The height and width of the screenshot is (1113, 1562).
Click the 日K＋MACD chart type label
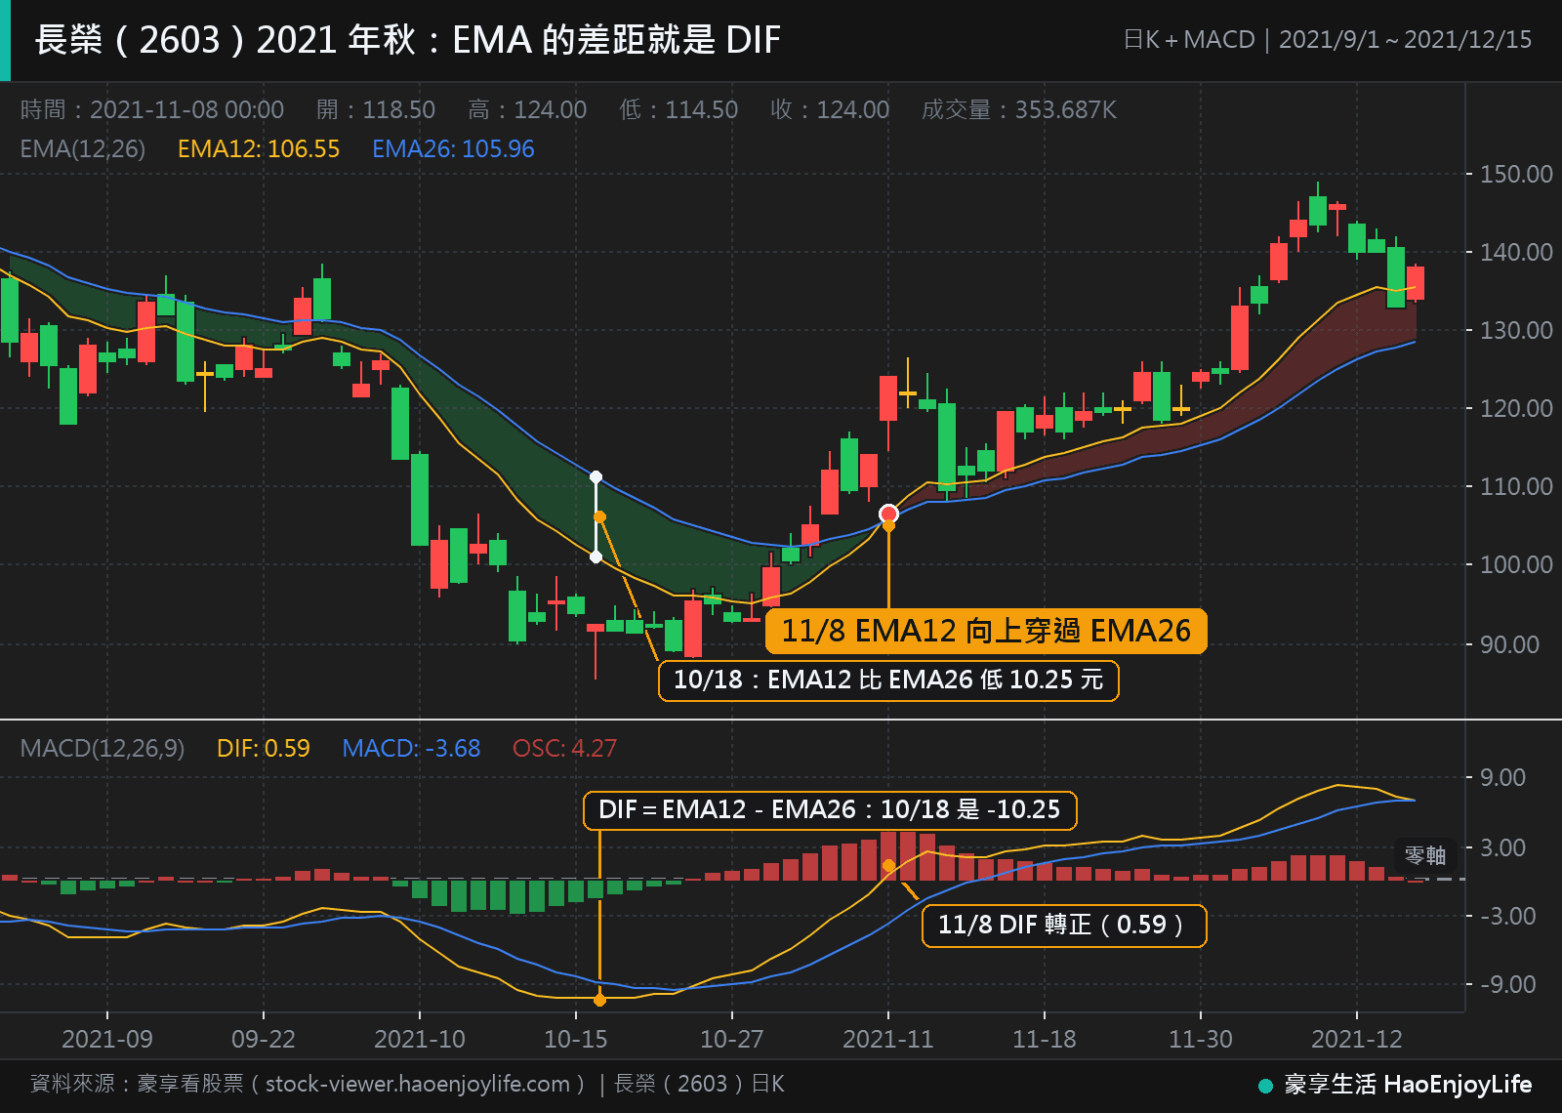click(x=1189, y=40)
